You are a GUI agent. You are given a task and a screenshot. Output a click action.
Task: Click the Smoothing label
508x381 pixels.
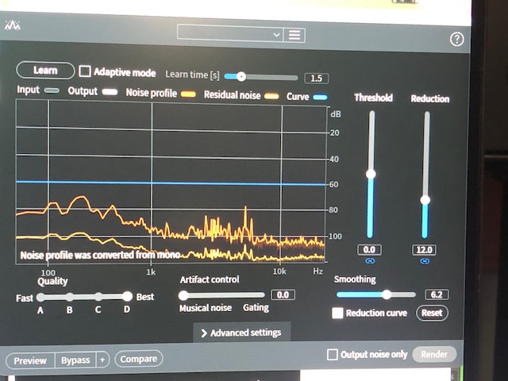pyautogui.click(x=355, y=279)
